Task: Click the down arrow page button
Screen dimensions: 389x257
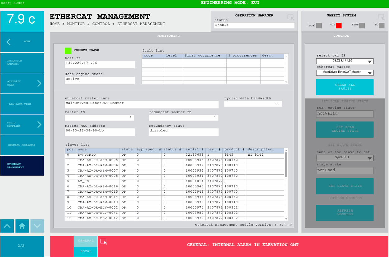Action: tap(37, 226)
